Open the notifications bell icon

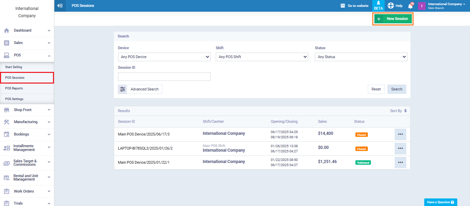tap(410, 6)
